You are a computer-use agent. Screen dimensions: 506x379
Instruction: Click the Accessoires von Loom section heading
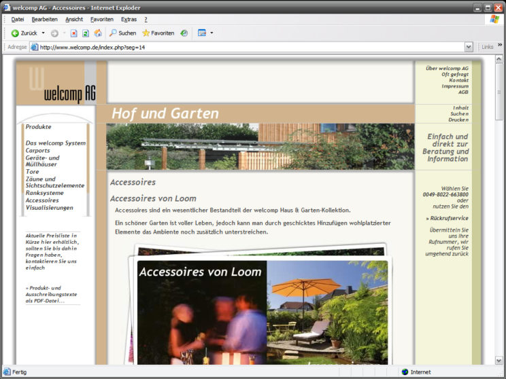click(153, 198)
